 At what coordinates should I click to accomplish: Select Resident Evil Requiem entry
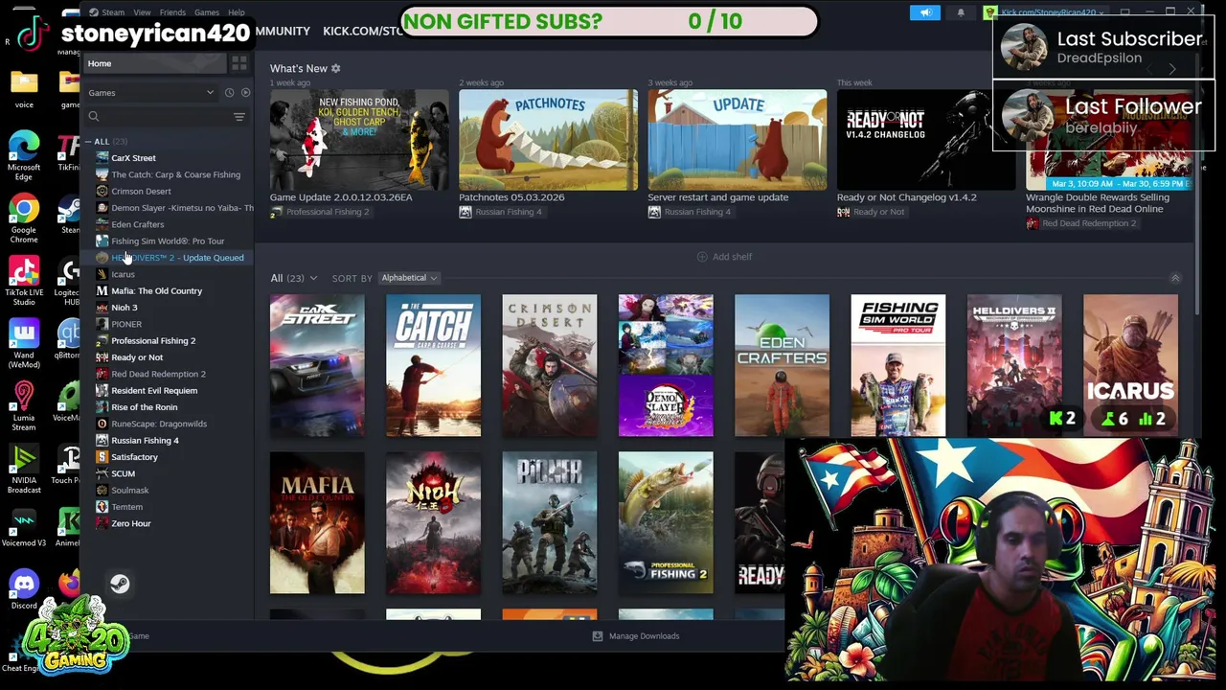153,391
